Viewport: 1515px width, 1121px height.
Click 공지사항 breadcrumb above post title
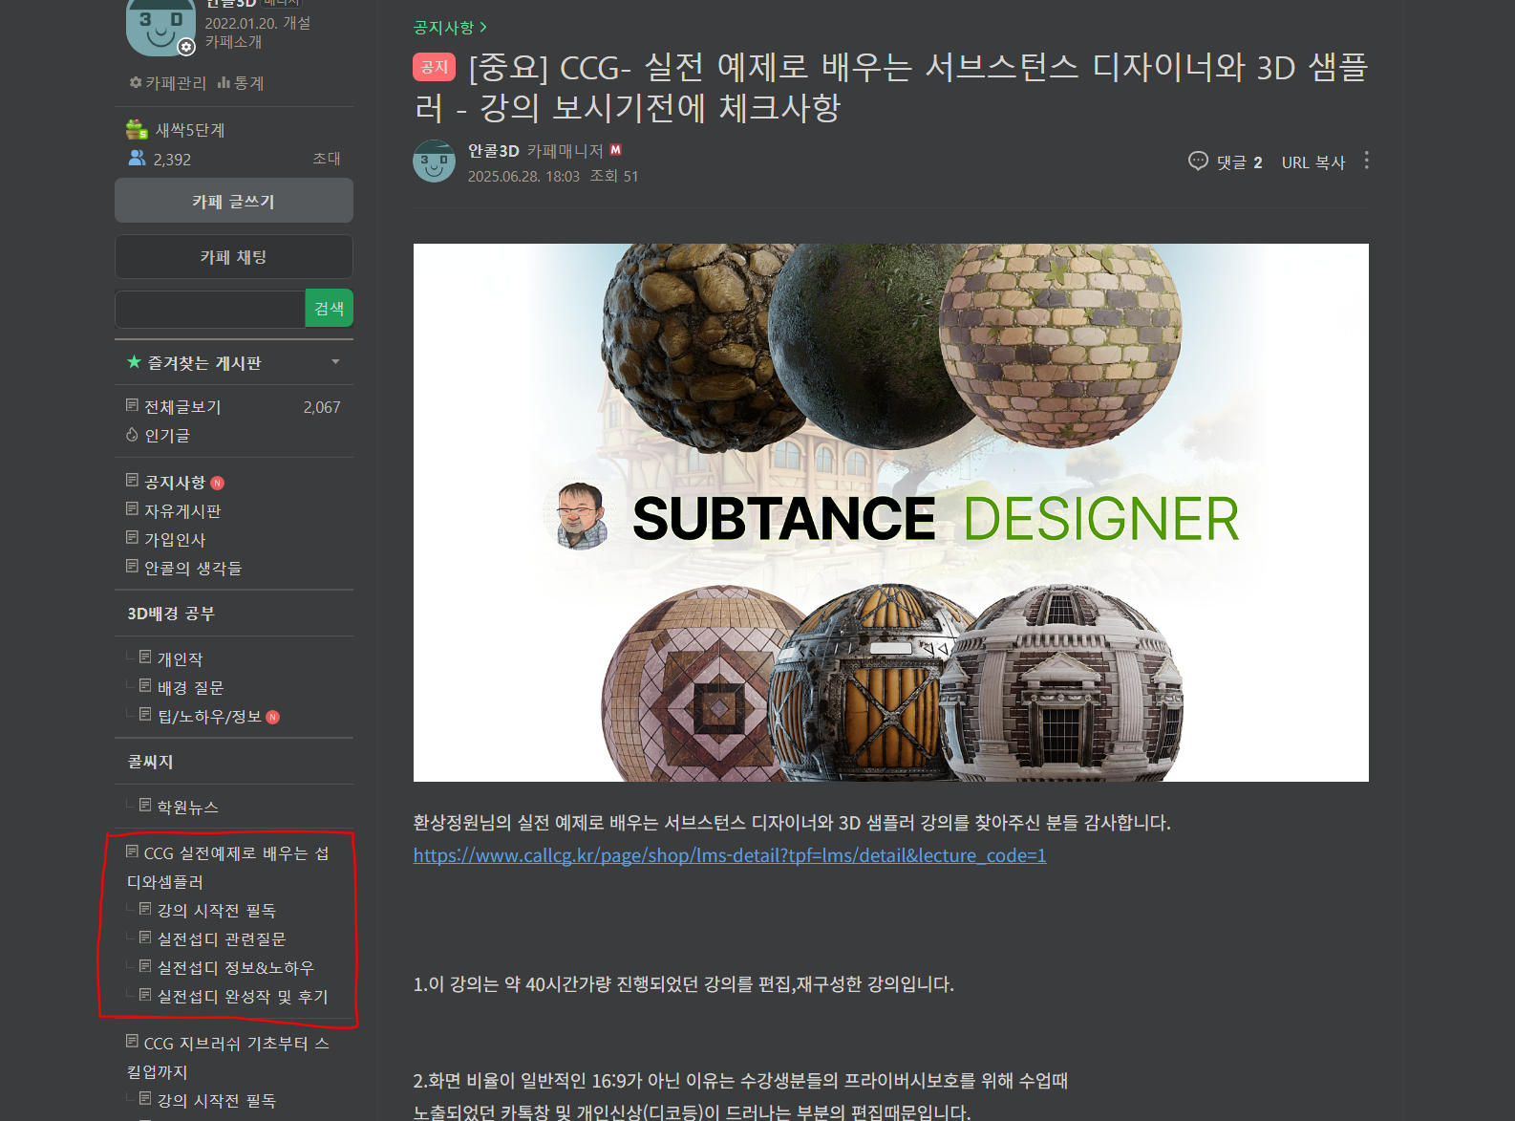point(450,28)
